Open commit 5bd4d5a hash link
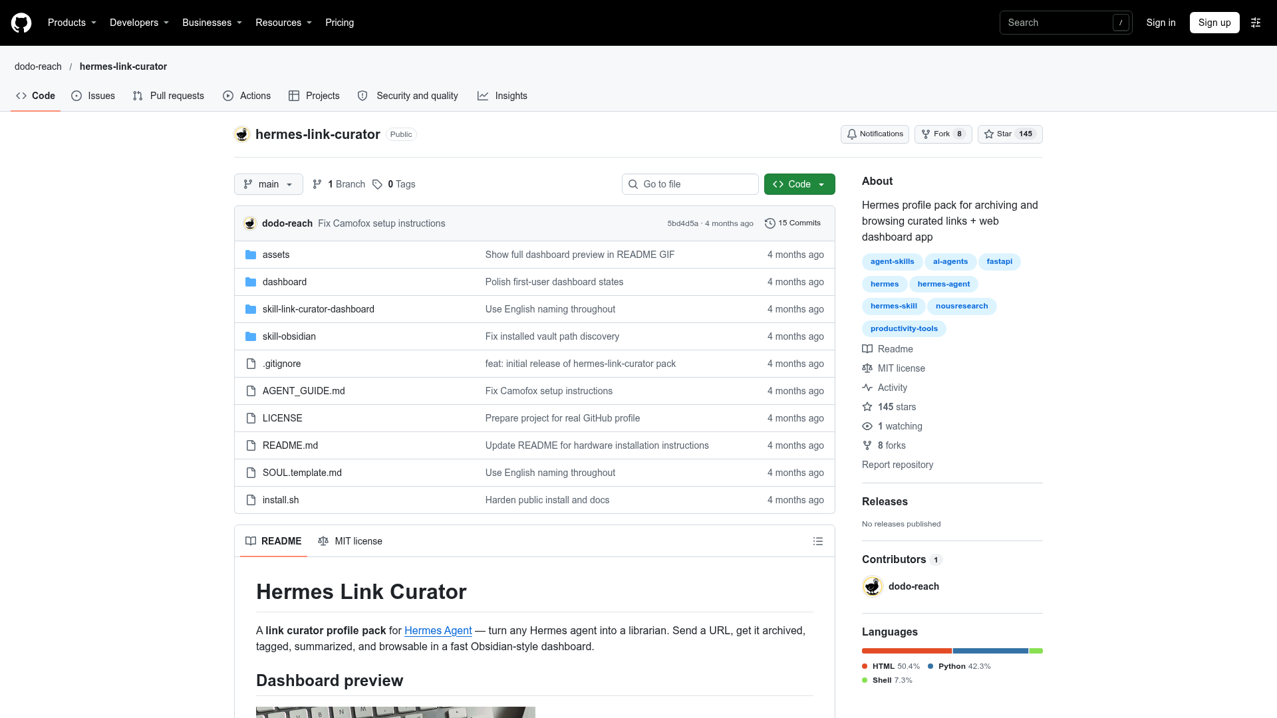Image resolution: width=1277 pixels, height=718 pixels. coord(683,223)
